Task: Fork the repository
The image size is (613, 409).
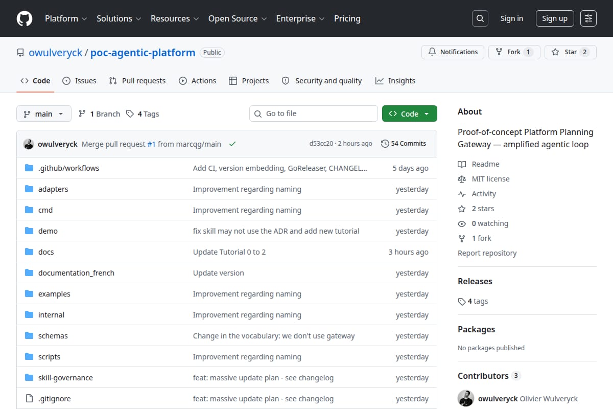Action: pyautogui.click(x=514, y=52)
